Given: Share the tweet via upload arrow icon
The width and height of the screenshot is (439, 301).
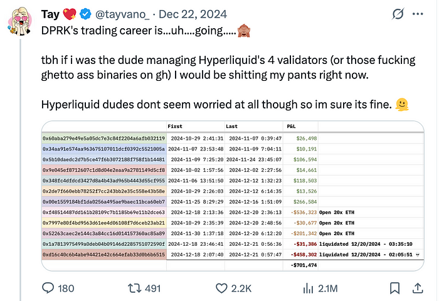Looking at the screenshot, I should [418, 288].
